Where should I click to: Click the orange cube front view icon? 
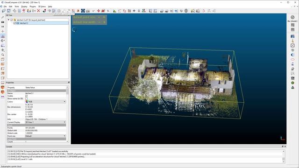coord(3,64)
